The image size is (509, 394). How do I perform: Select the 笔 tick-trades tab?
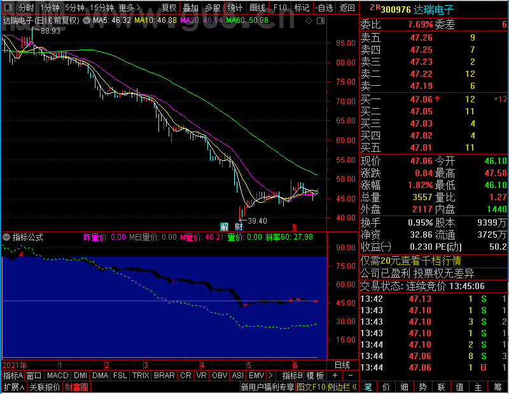[368, 387]
